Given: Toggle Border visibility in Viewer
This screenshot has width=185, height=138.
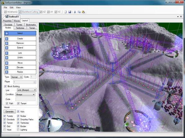Looking at the screenshot, I should click(x=18, y=126).
